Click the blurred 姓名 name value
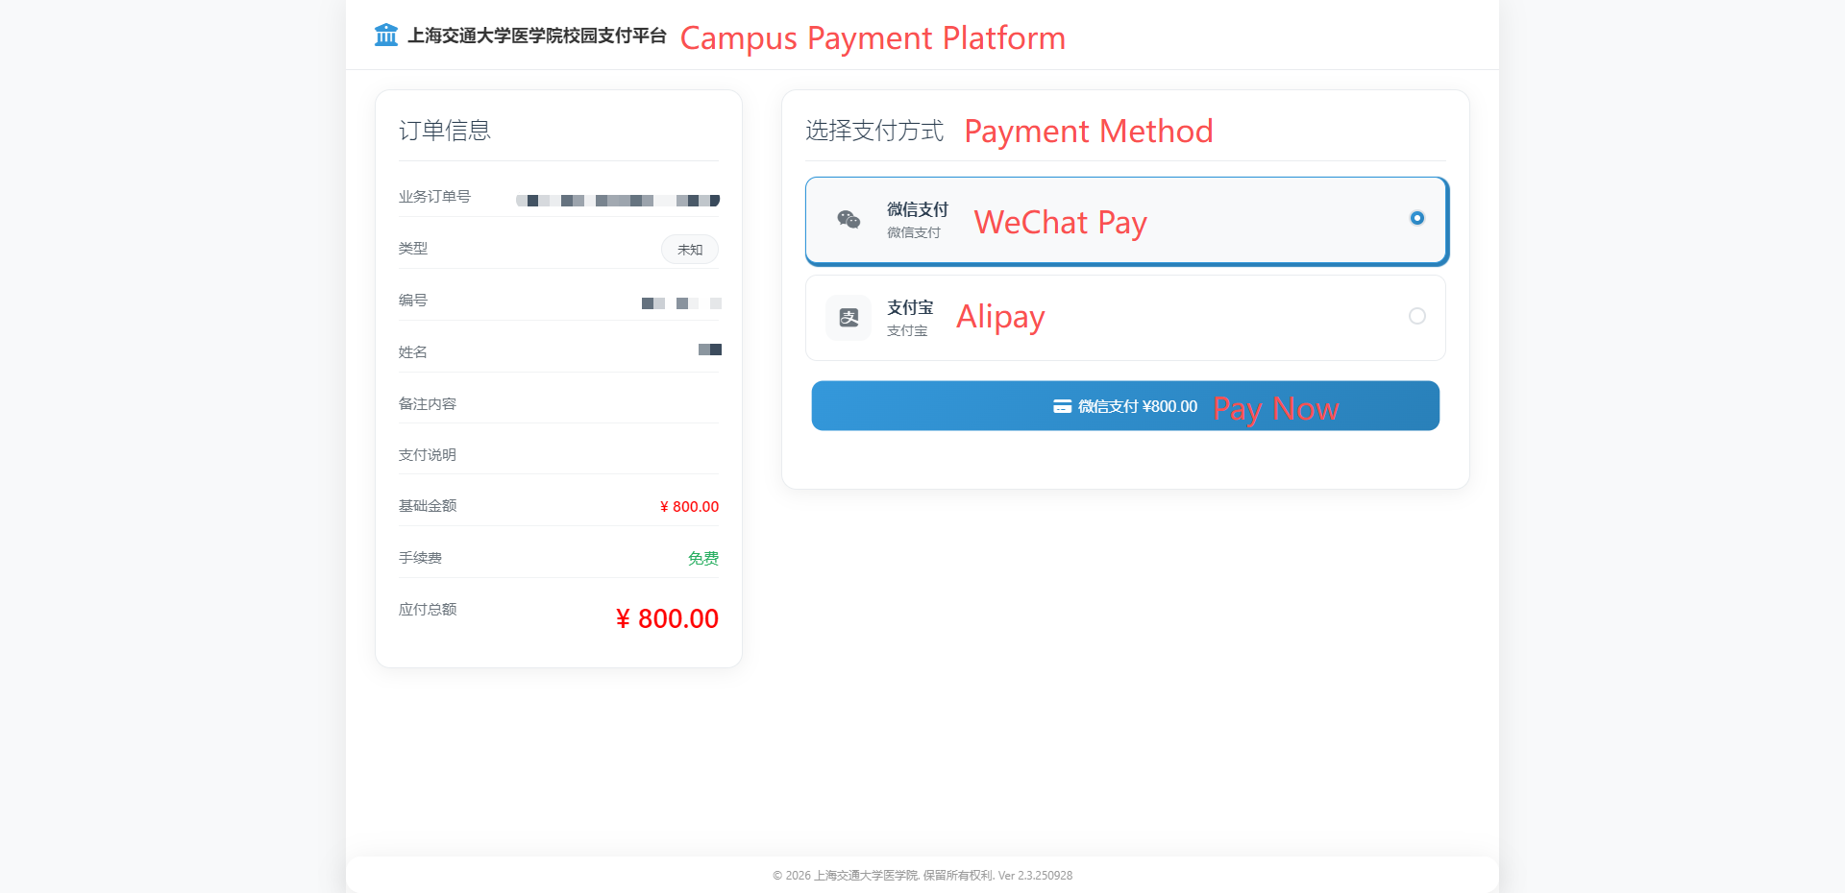This screenshot has height=893, width=1845. [x=710, y=350]
